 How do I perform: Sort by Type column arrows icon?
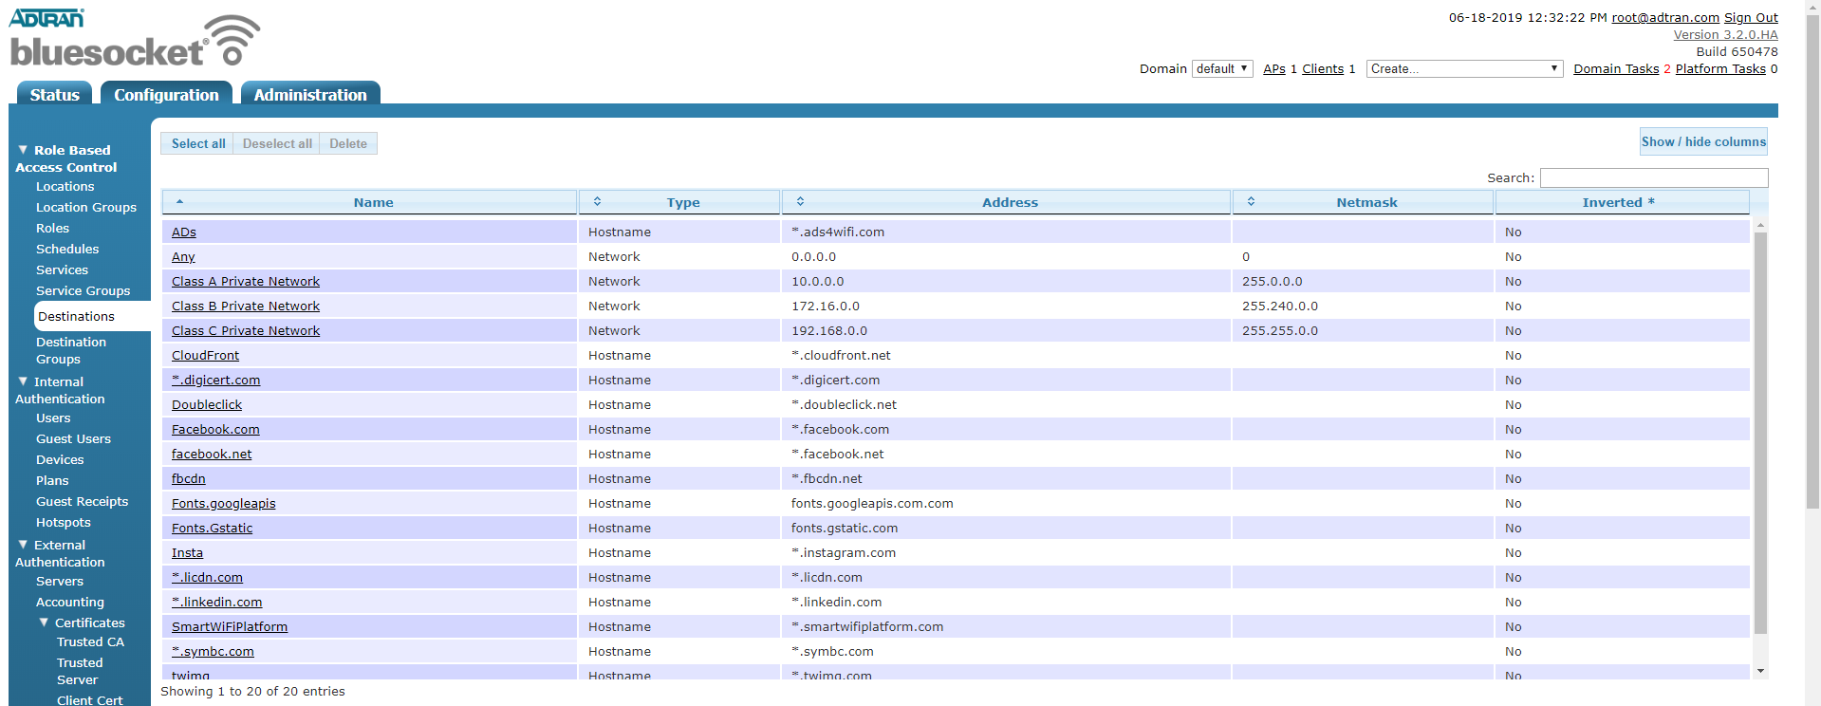coord(597,201)
